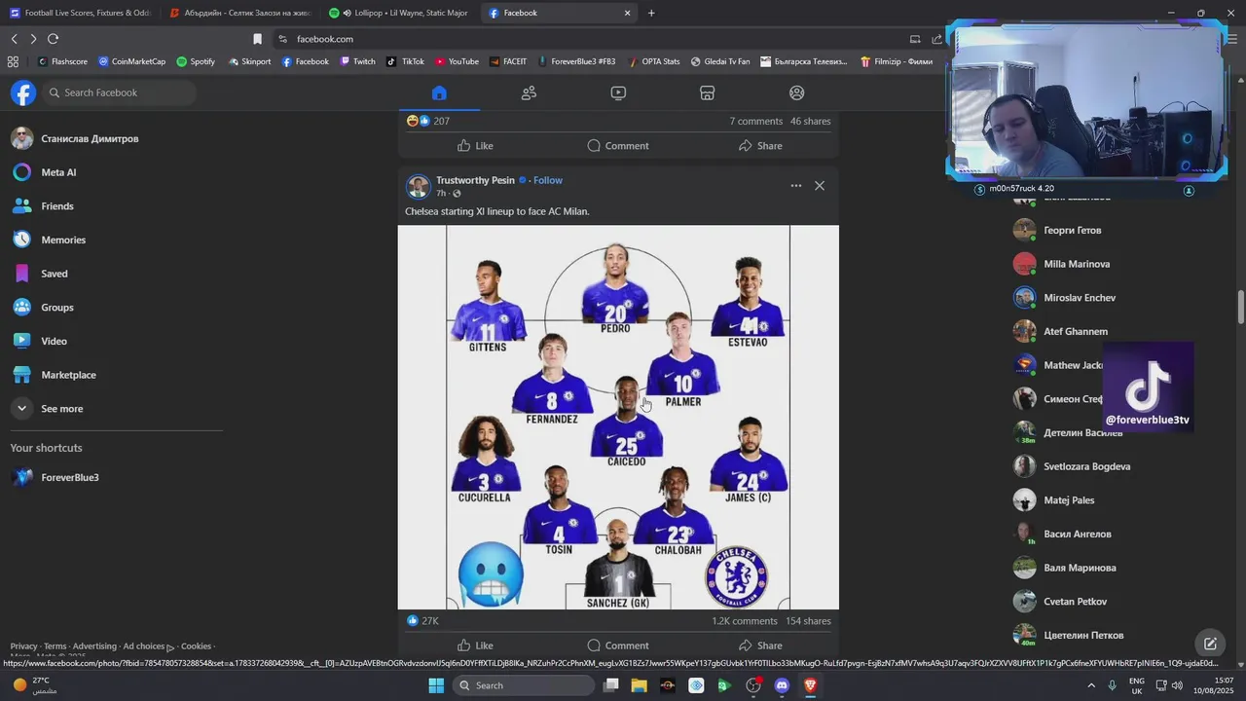Hide the Trustworthy Pesin post
Viewport: 1246px width, 701px height.
point(820,186)
